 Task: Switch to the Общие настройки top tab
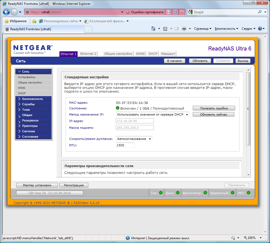click(118, 54)
